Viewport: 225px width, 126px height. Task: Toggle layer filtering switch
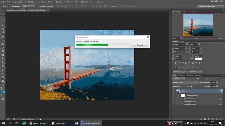pos(218,79)
